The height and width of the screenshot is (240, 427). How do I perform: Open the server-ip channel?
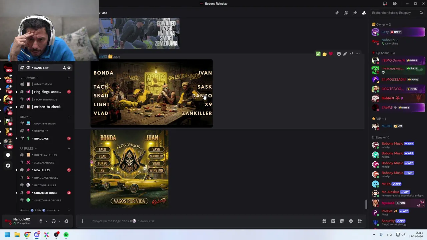[x=45, y=131]
